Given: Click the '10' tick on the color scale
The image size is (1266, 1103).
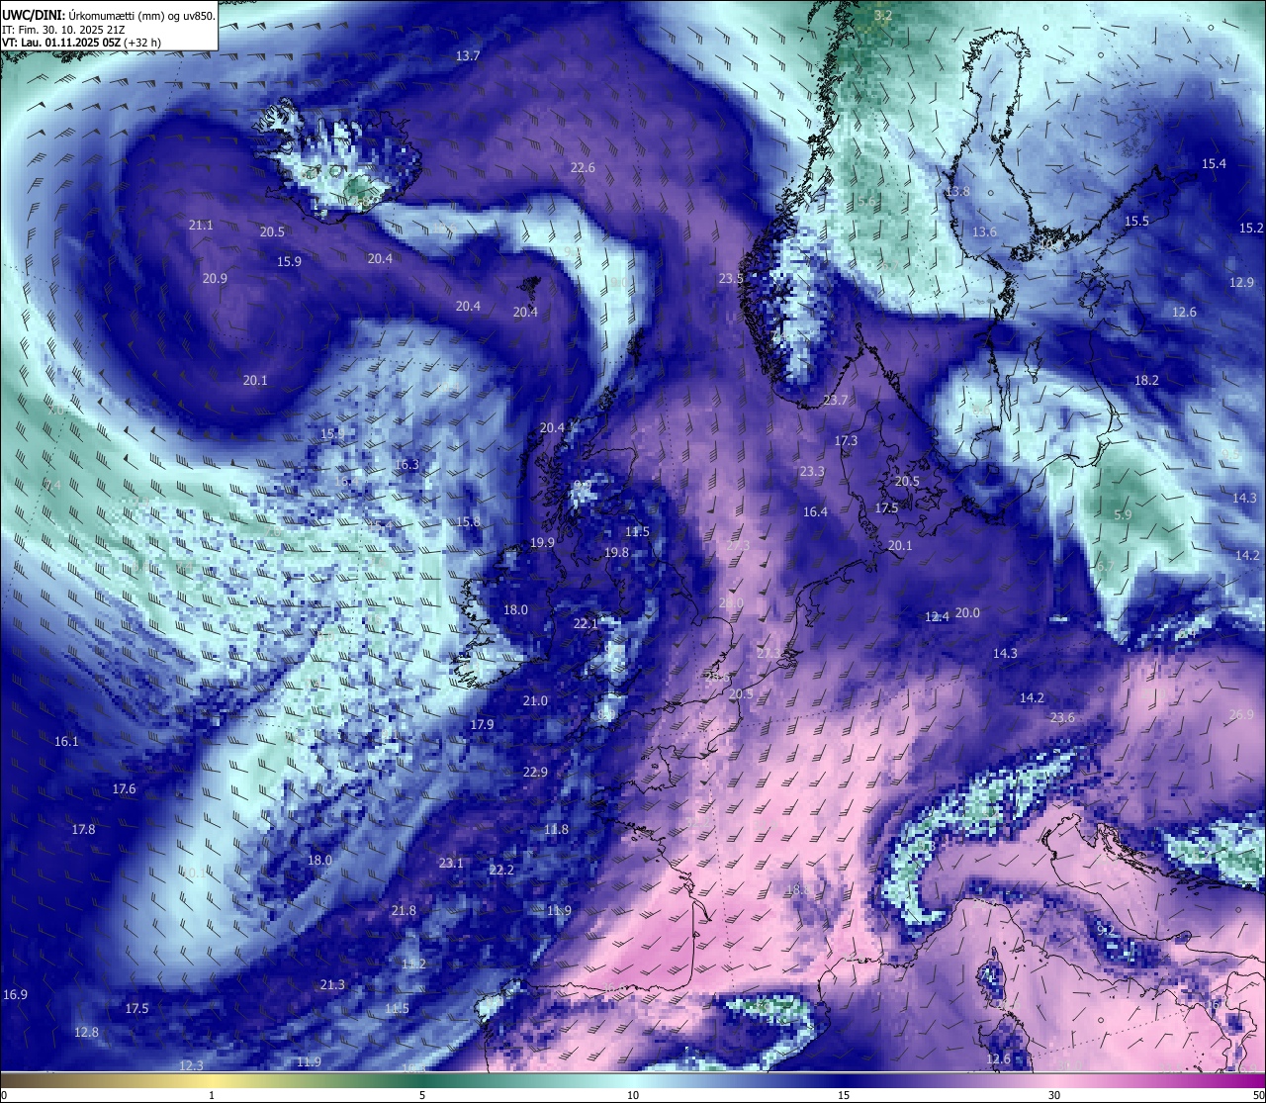Looking at the screenshot, I should point(633,1095).
